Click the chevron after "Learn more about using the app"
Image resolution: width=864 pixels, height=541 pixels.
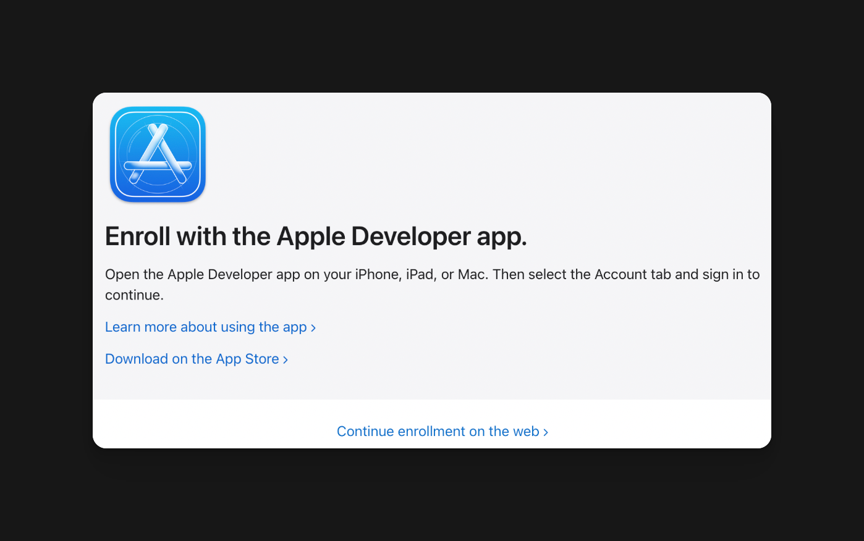[313, 327]
